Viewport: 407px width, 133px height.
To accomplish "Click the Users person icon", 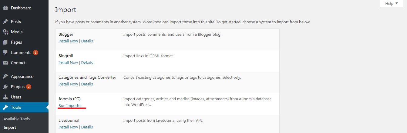I will (x=5, y=97).
